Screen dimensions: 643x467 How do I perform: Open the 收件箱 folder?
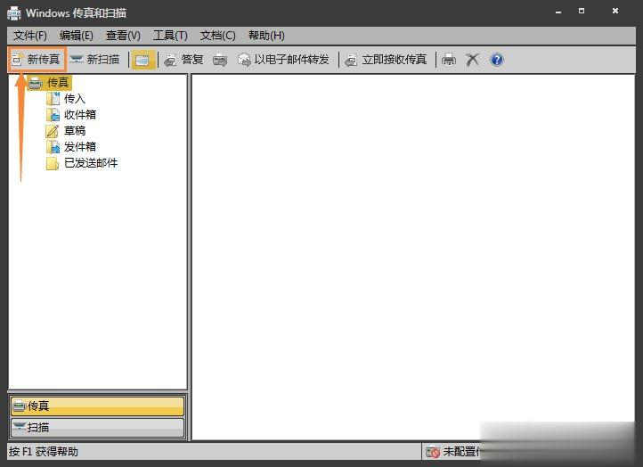coord(80,115)
